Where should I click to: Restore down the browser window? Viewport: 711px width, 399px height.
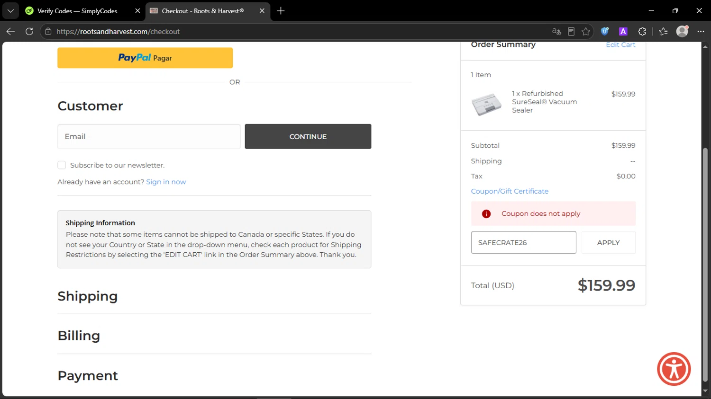click(675, 10)
